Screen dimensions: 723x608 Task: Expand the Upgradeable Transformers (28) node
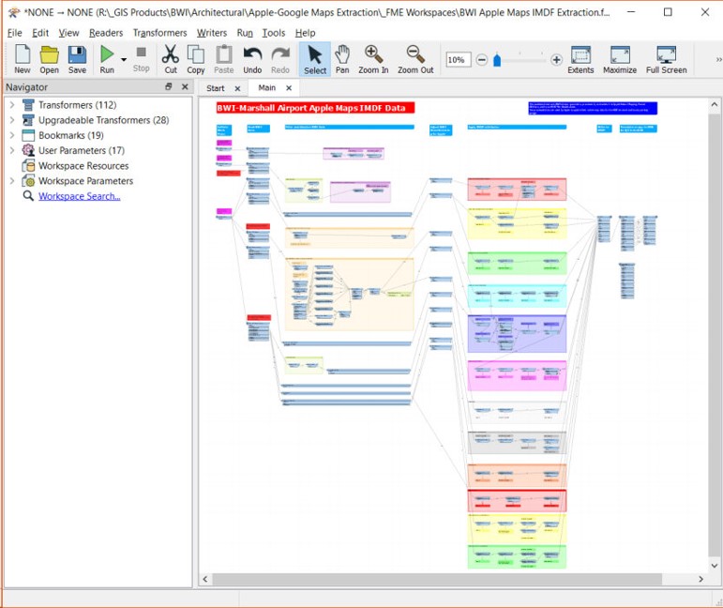pos(12,120)
